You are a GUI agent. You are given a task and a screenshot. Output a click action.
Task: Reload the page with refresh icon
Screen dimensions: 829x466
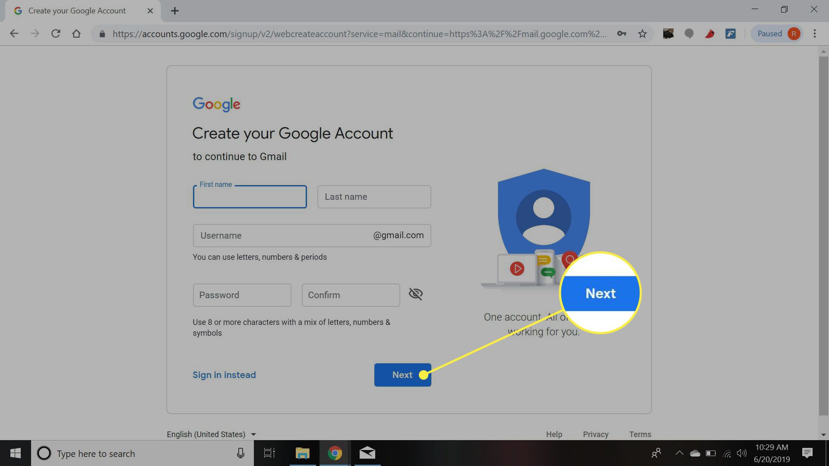(56, 34)
